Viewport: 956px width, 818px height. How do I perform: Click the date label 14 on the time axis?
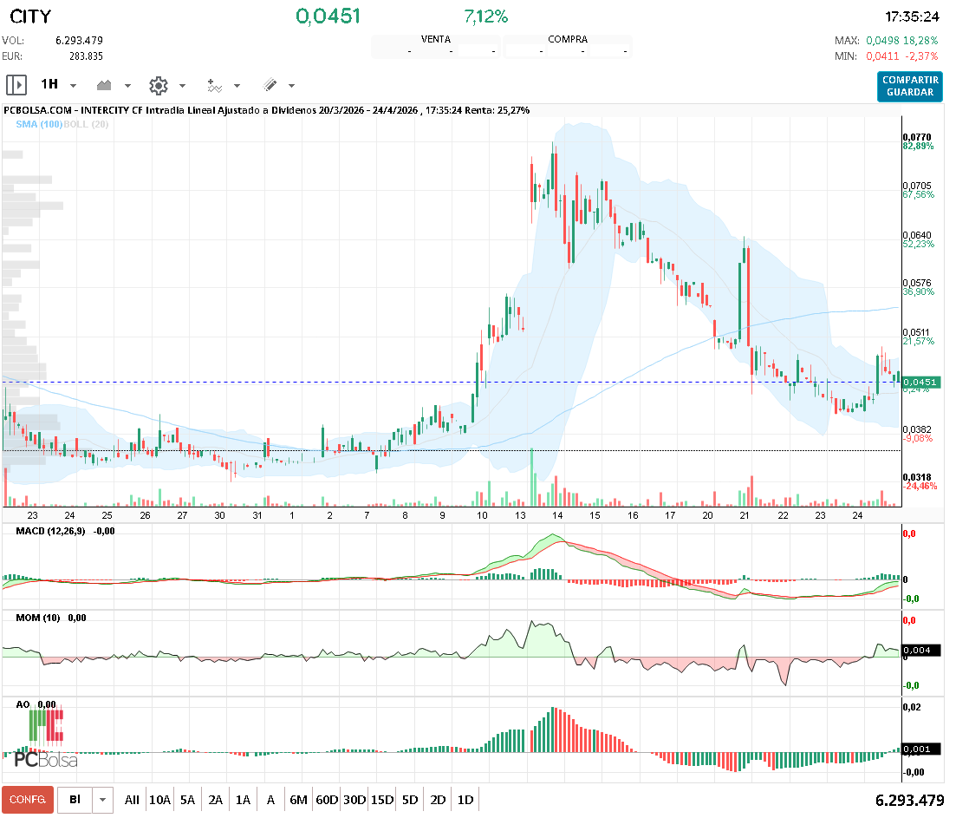click(557, 515)
